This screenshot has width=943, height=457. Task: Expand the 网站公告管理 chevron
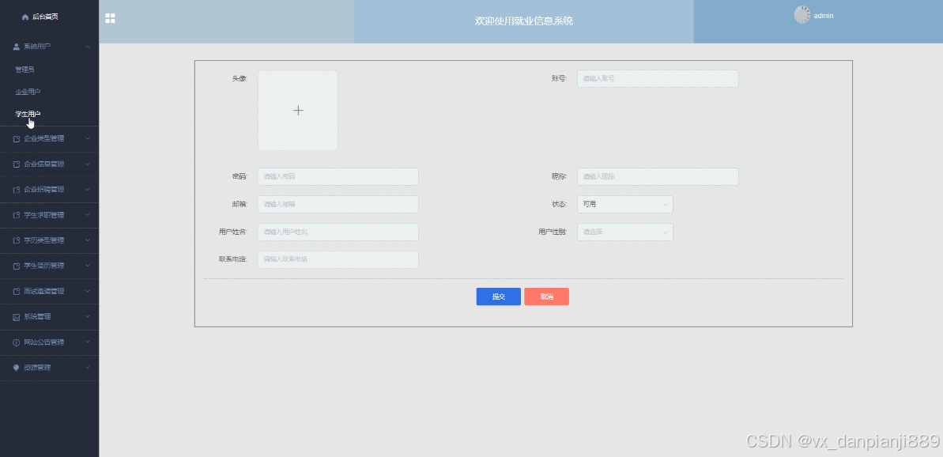(x=88, y=342)
